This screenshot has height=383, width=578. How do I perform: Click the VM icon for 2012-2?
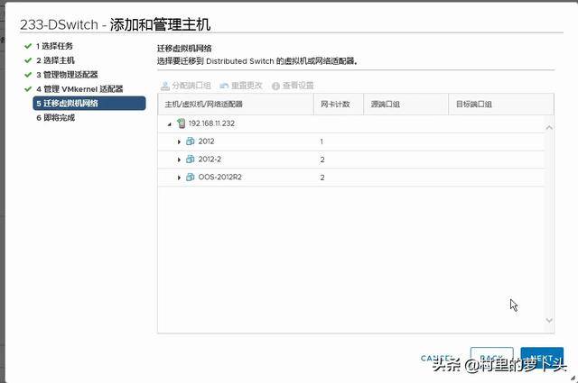click(191, 160)
